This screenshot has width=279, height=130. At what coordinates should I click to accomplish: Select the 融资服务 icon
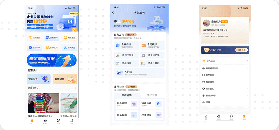(x=69, y=48)
